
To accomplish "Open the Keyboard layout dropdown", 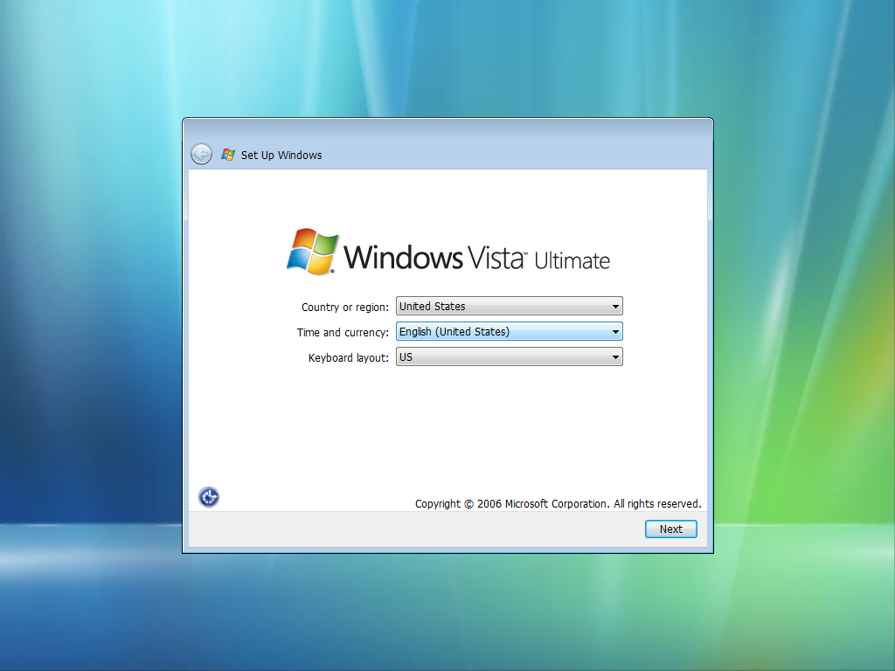I will pos(510,357).
